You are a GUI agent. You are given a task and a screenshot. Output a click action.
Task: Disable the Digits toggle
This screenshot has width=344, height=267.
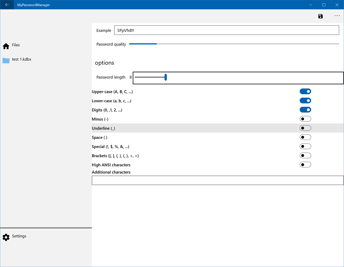pyautogui.click(x=305, y=109)
